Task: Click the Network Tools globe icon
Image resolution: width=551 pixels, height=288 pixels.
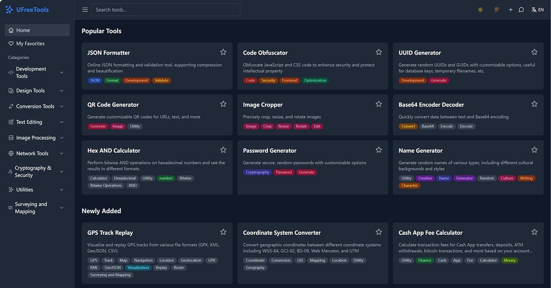Action: click(x=11, y=154)
